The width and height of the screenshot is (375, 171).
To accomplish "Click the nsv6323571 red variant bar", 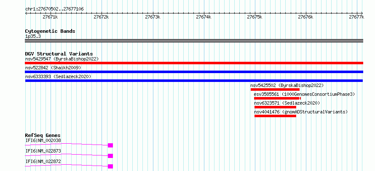I will click(x=275, y=107).
